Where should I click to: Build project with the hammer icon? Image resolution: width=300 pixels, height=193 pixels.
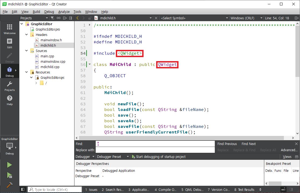9,185
